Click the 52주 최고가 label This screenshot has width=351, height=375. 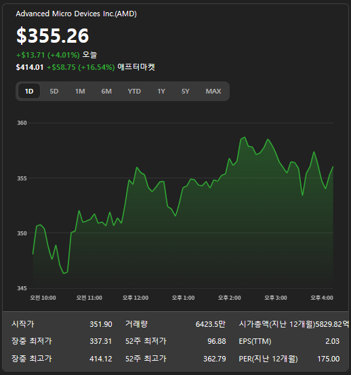pos(146,359)
